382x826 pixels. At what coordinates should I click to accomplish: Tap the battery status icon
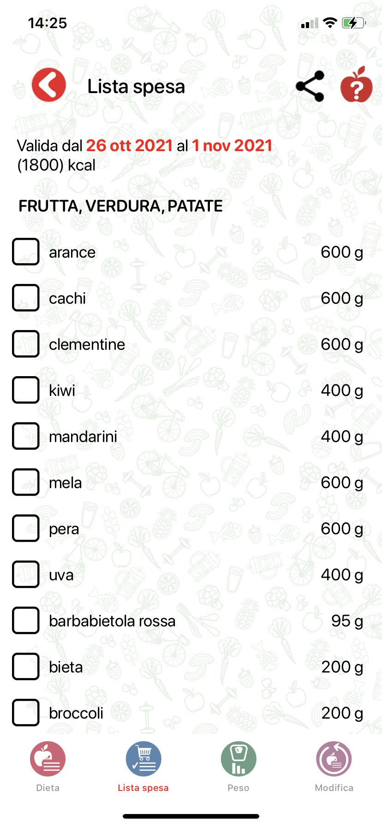pyautogui.click(x=354, y=23)
